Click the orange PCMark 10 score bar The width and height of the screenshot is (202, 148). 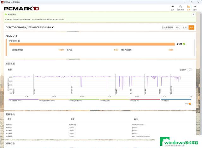pos(92,44)
